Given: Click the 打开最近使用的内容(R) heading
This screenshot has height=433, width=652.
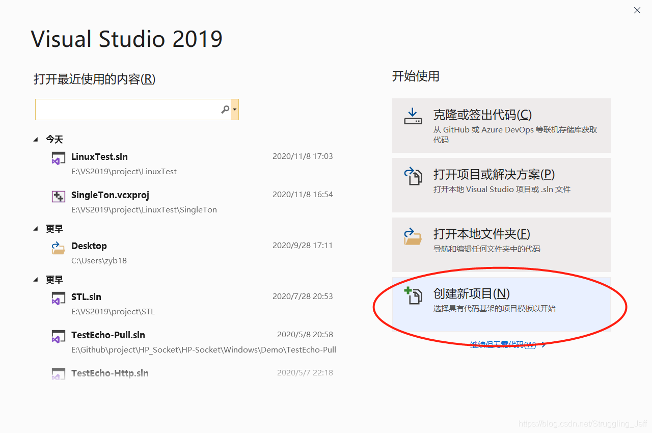Looking at the screenshot, I should pos(94,79).
